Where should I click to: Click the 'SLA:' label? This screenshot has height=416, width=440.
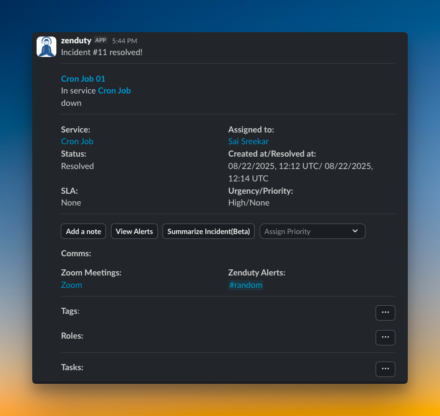tap(69, 191)
